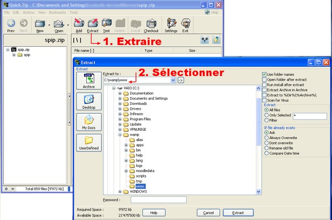The width and height of the screenshot is (332, 220).
Task: Select the Dont overwrite option
Action: 267,143
